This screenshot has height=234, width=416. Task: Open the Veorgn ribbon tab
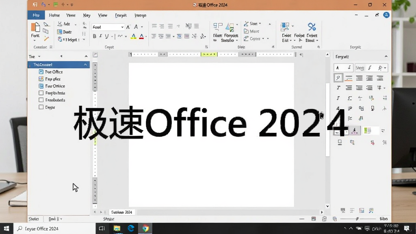tap(140, 15)
